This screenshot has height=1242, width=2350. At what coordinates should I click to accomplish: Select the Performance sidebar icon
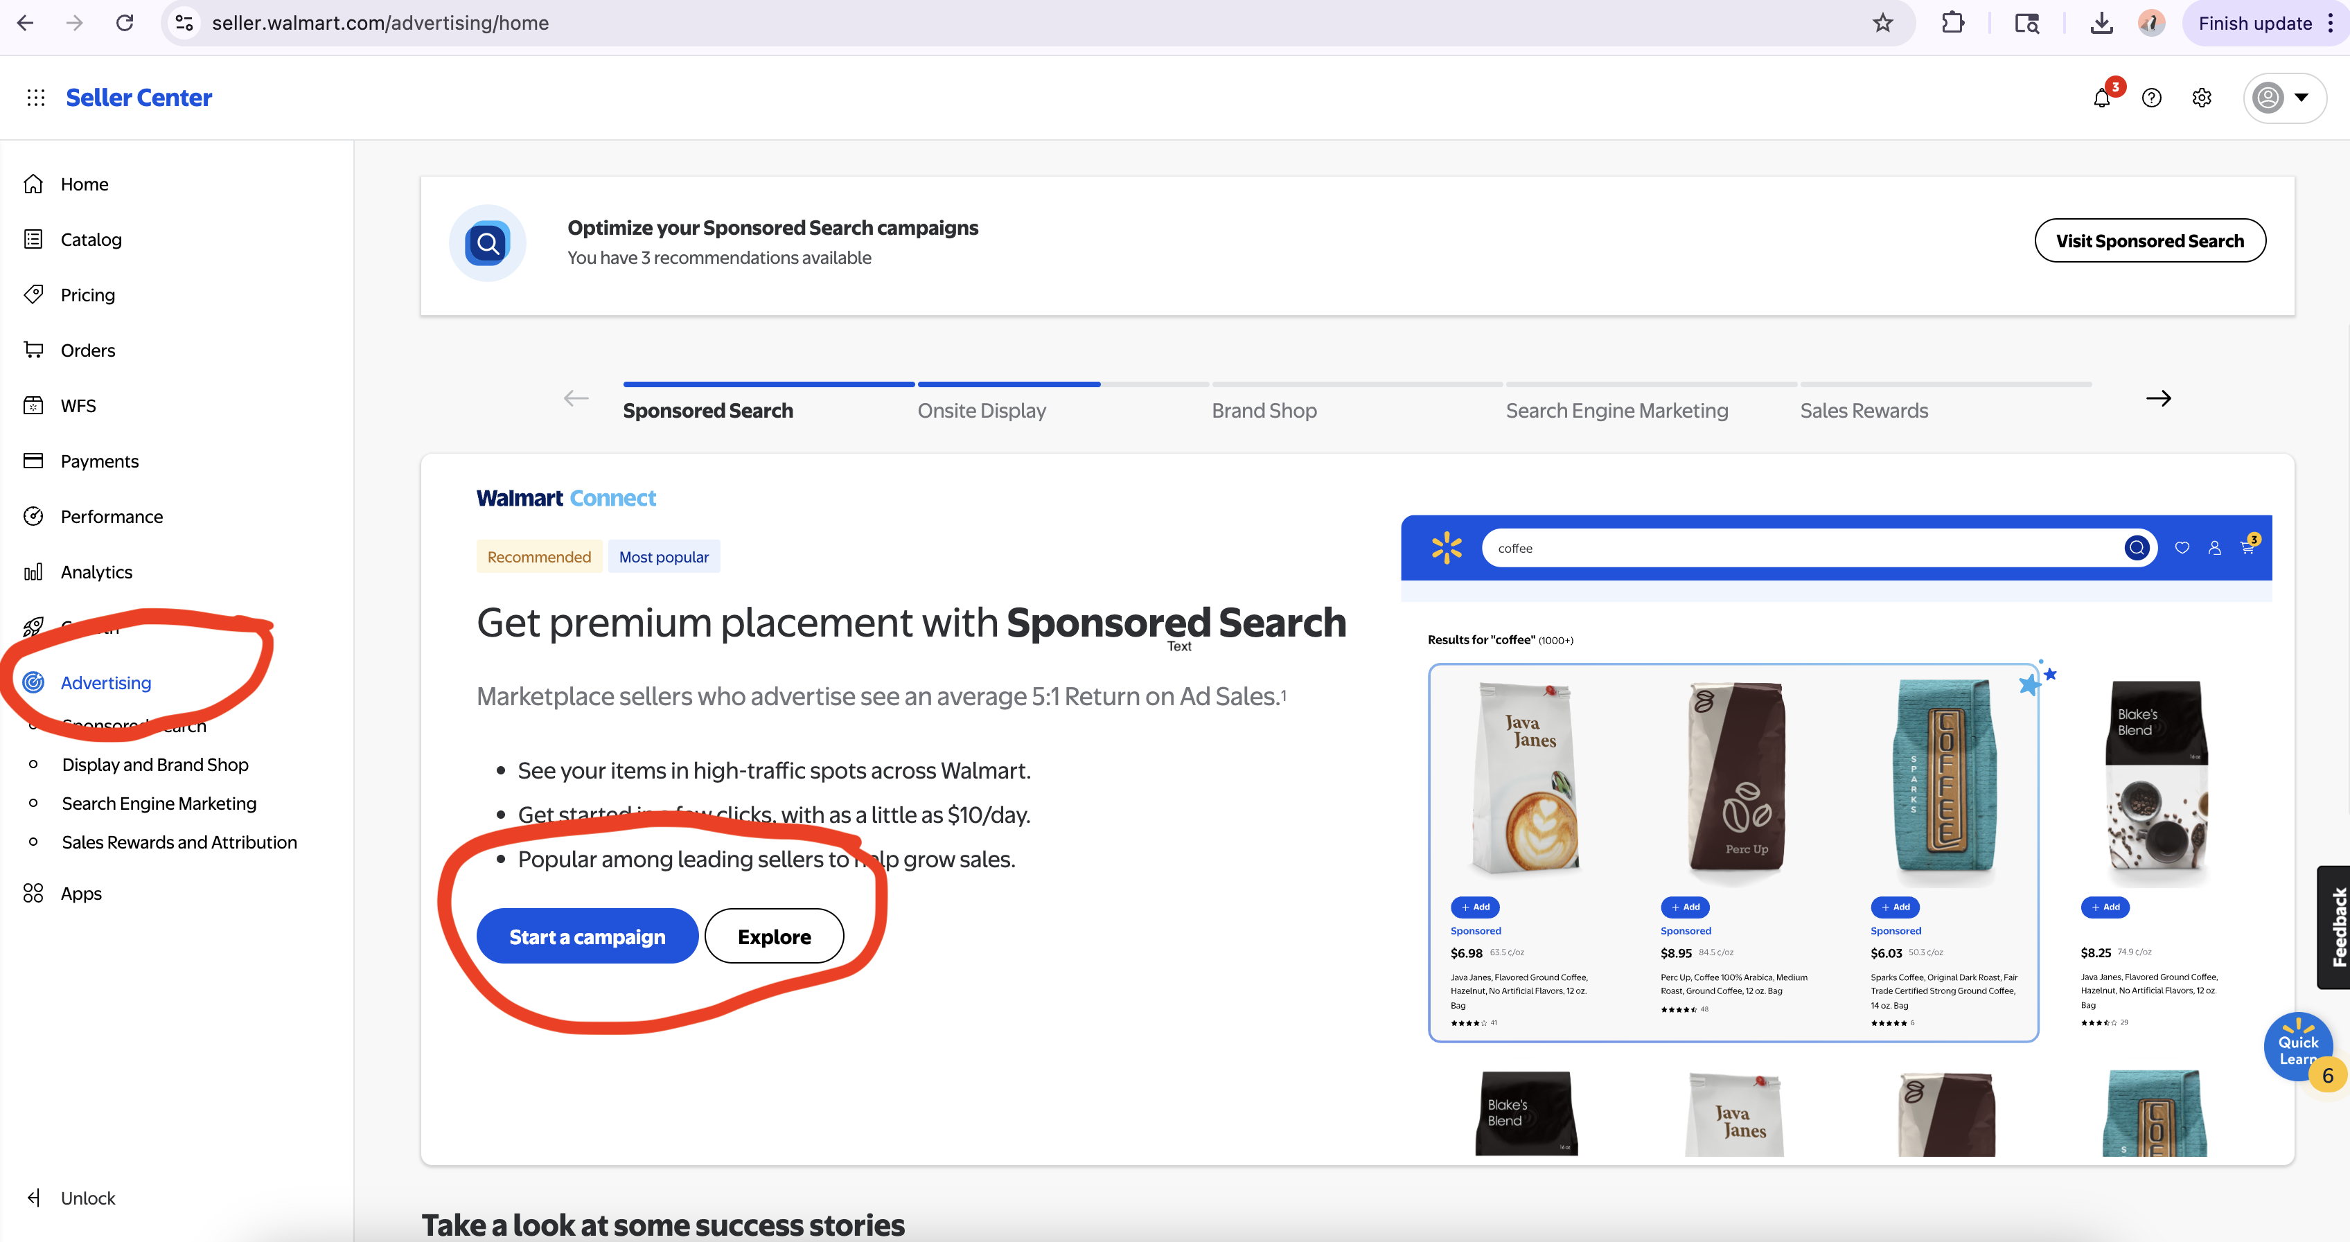pos(33,516)
